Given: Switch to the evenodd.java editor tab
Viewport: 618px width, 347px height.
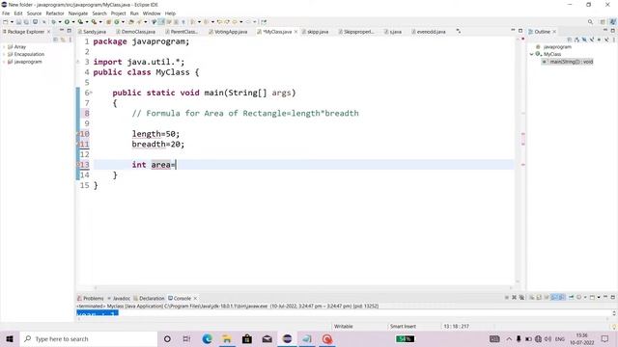Looking at the screenshot, I should [429, 32].
